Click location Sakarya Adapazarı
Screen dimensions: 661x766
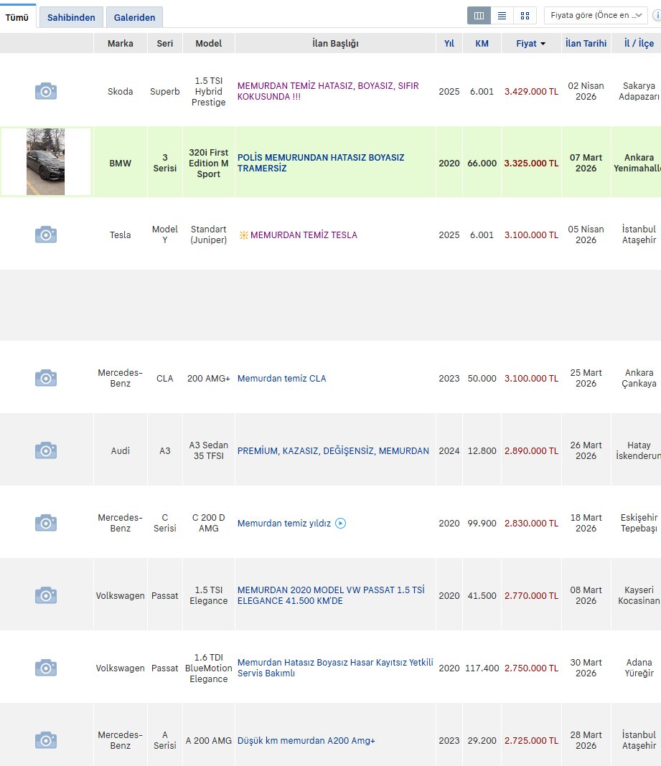click(x=639, y=91)
